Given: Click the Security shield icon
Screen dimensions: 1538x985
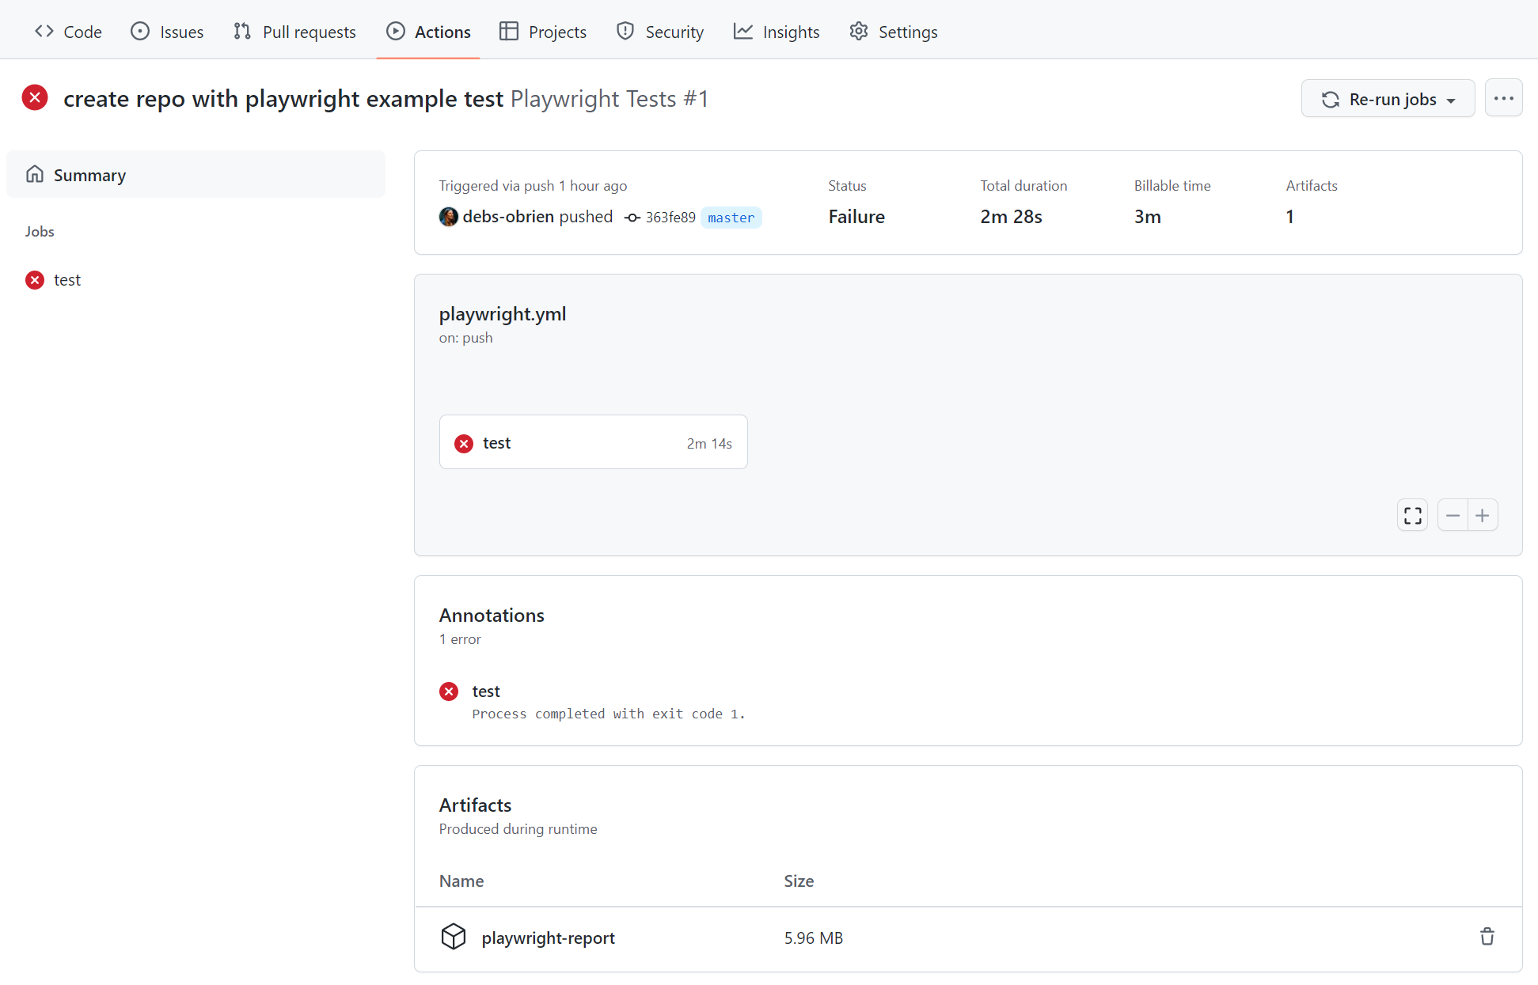Looking at the screenshot, I should tap(625, 32).
